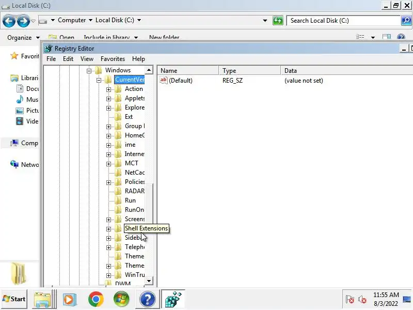Launch Google Chrome from taskbar
413x310 pixels.
(x=96, y=299)
